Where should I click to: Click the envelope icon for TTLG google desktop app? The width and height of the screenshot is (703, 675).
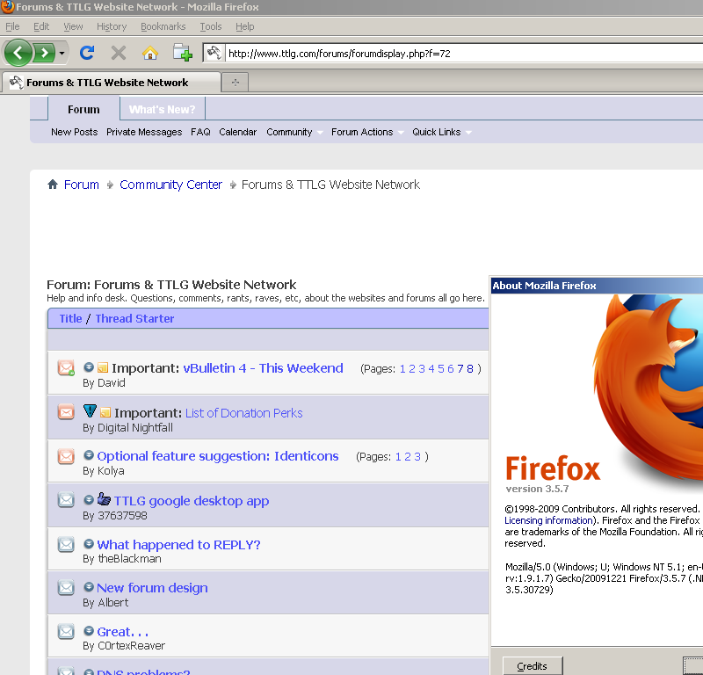coord(66,499)
